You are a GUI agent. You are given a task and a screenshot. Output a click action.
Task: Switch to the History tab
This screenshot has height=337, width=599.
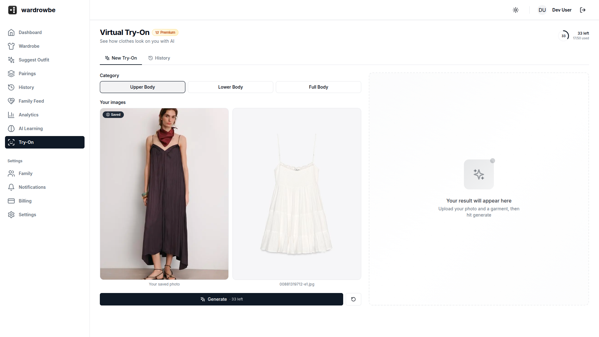point(159,58)
